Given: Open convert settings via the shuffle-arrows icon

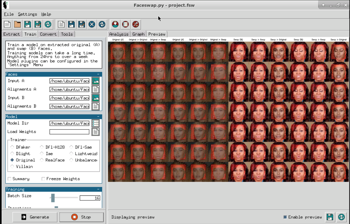Looking at the screenshot, I should click(x=136, y=24).
